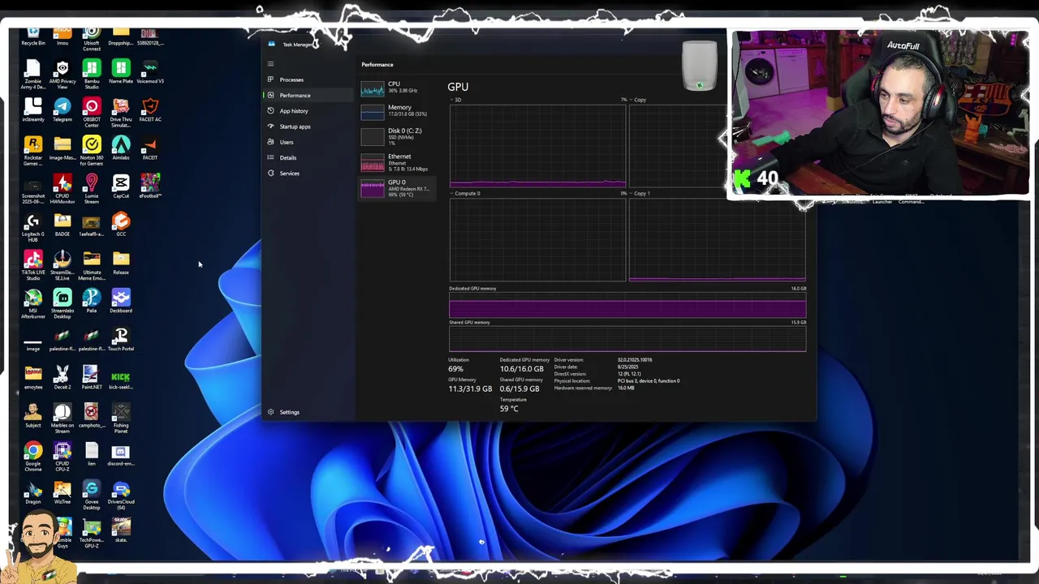This screenshot has height=584, width=1039.
Task: Select the CapCut desktop icon
Action: [121, 187]
